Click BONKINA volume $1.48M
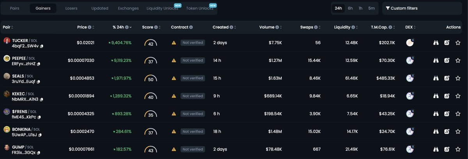The width and height of the screenshot is (468, 159). 275,131
